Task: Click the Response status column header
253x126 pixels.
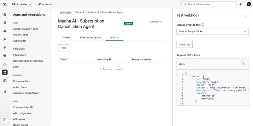Action: click(x=141, y=59)
